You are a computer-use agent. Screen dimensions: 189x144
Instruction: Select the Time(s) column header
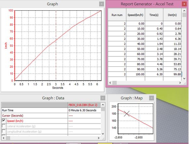pos(154,15)
